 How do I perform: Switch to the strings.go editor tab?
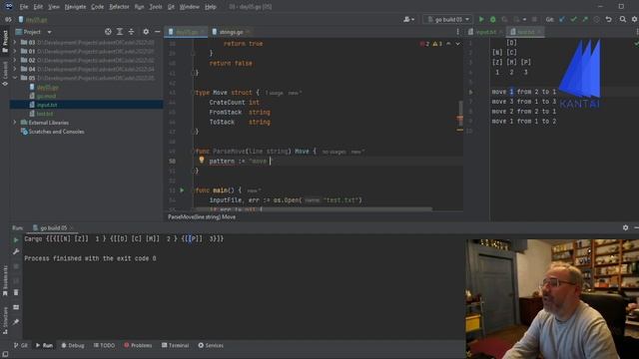[231, 32]
